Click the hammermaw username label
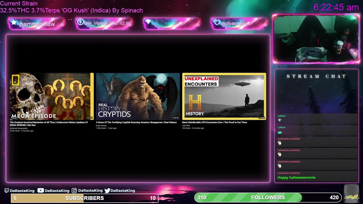Screen dimensions: 363x204 point(37,24)
